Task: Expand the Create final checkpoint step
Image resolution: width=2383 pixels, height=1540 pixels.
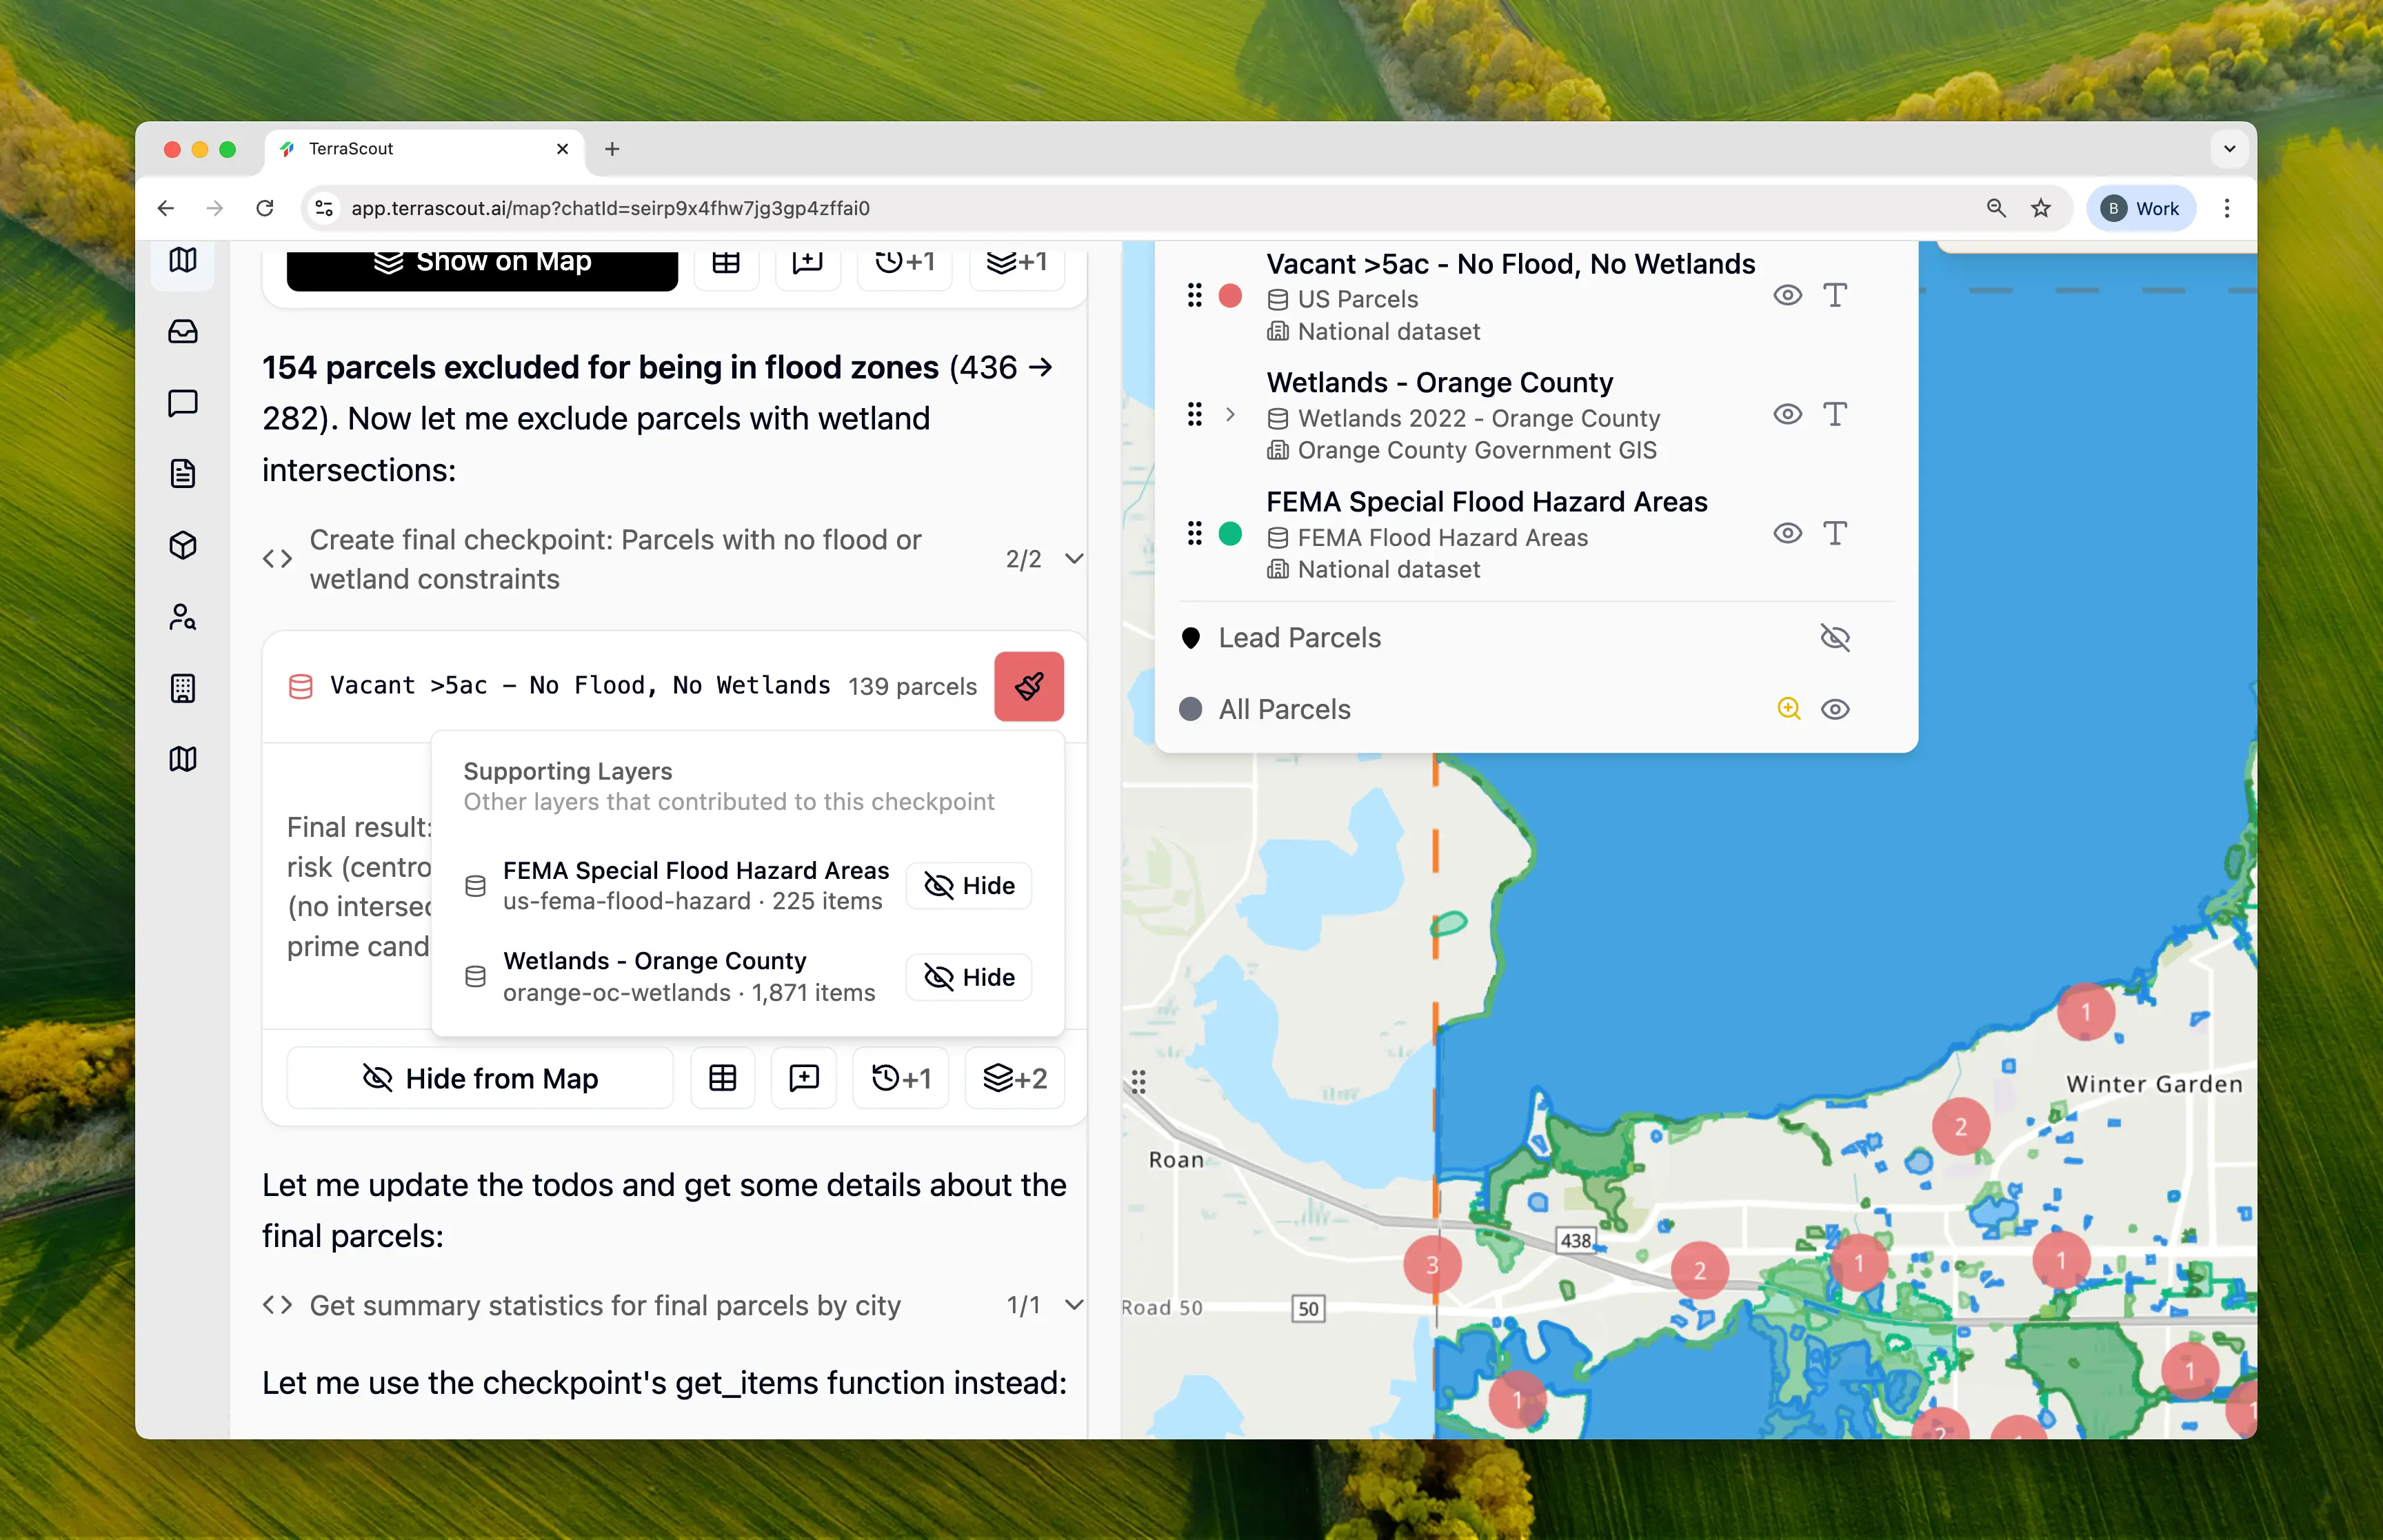Action: 1074,559
